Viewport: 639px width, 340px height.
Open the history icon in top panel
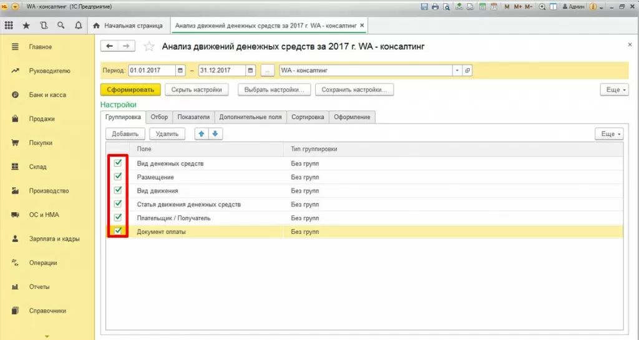coord(44,25)
